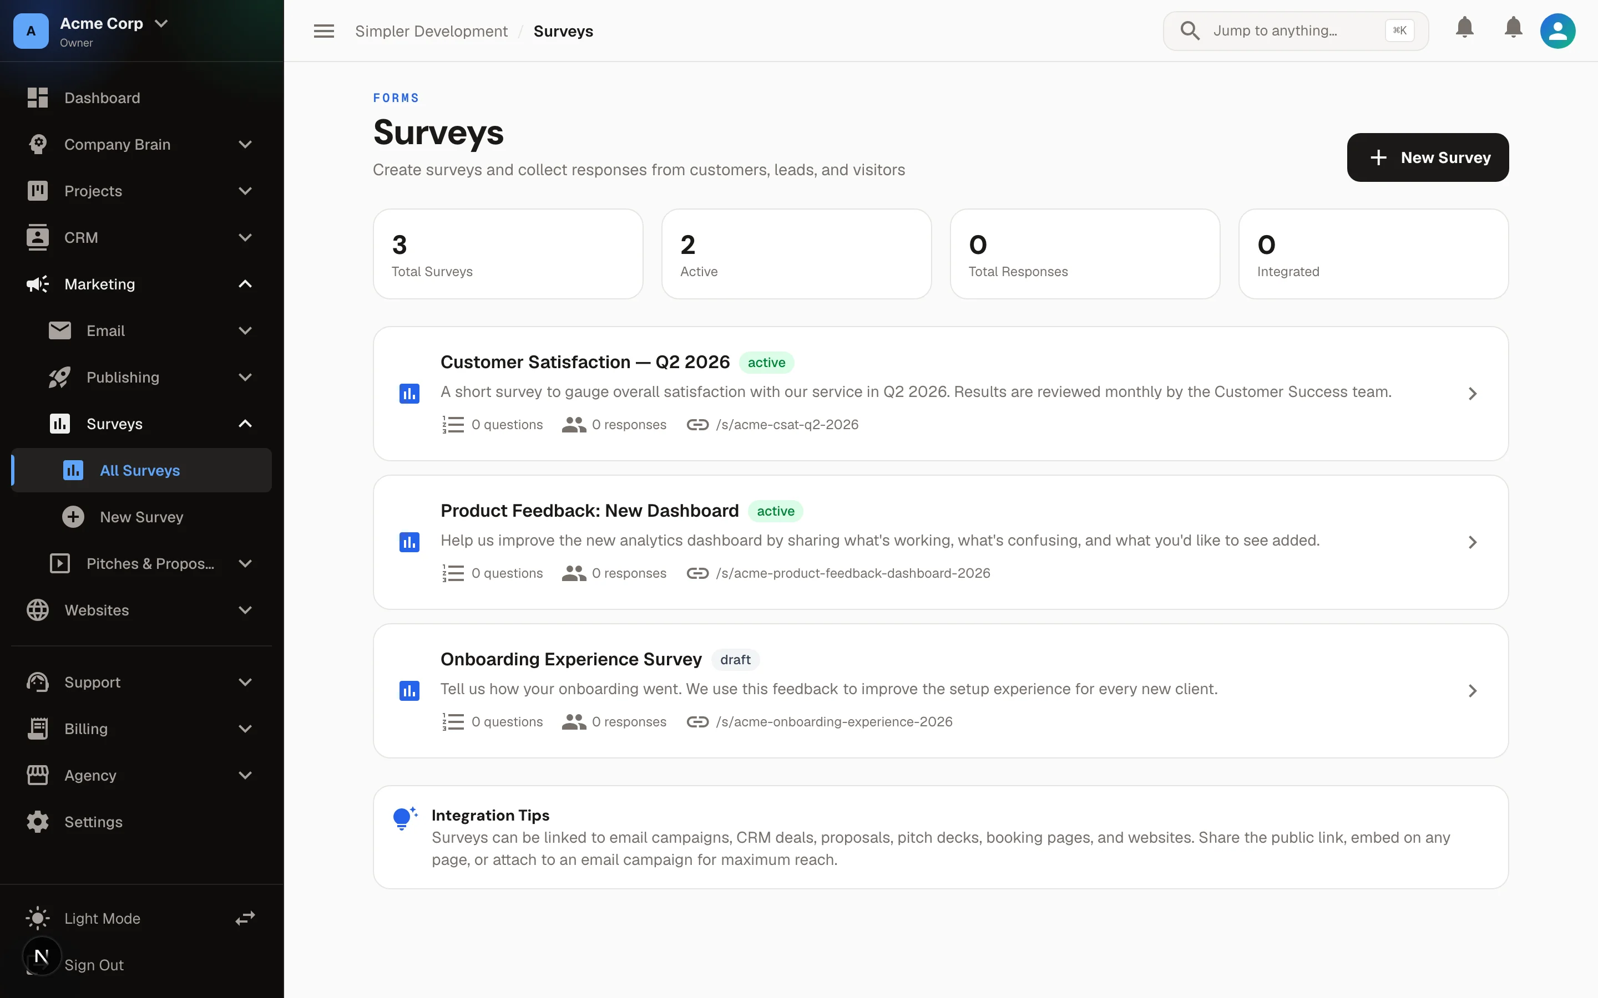The height and width of the screenshot is (998, 1598).
Task: Expand the CRM section chevron
Action: [x=245, y=238]
